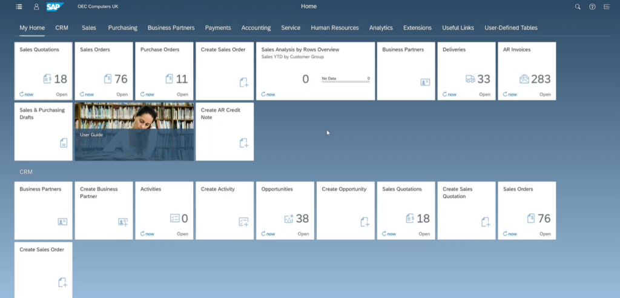Refresh the Opportunities tile
This screenshot has width=620, height=298.
[x=268, y=234]
